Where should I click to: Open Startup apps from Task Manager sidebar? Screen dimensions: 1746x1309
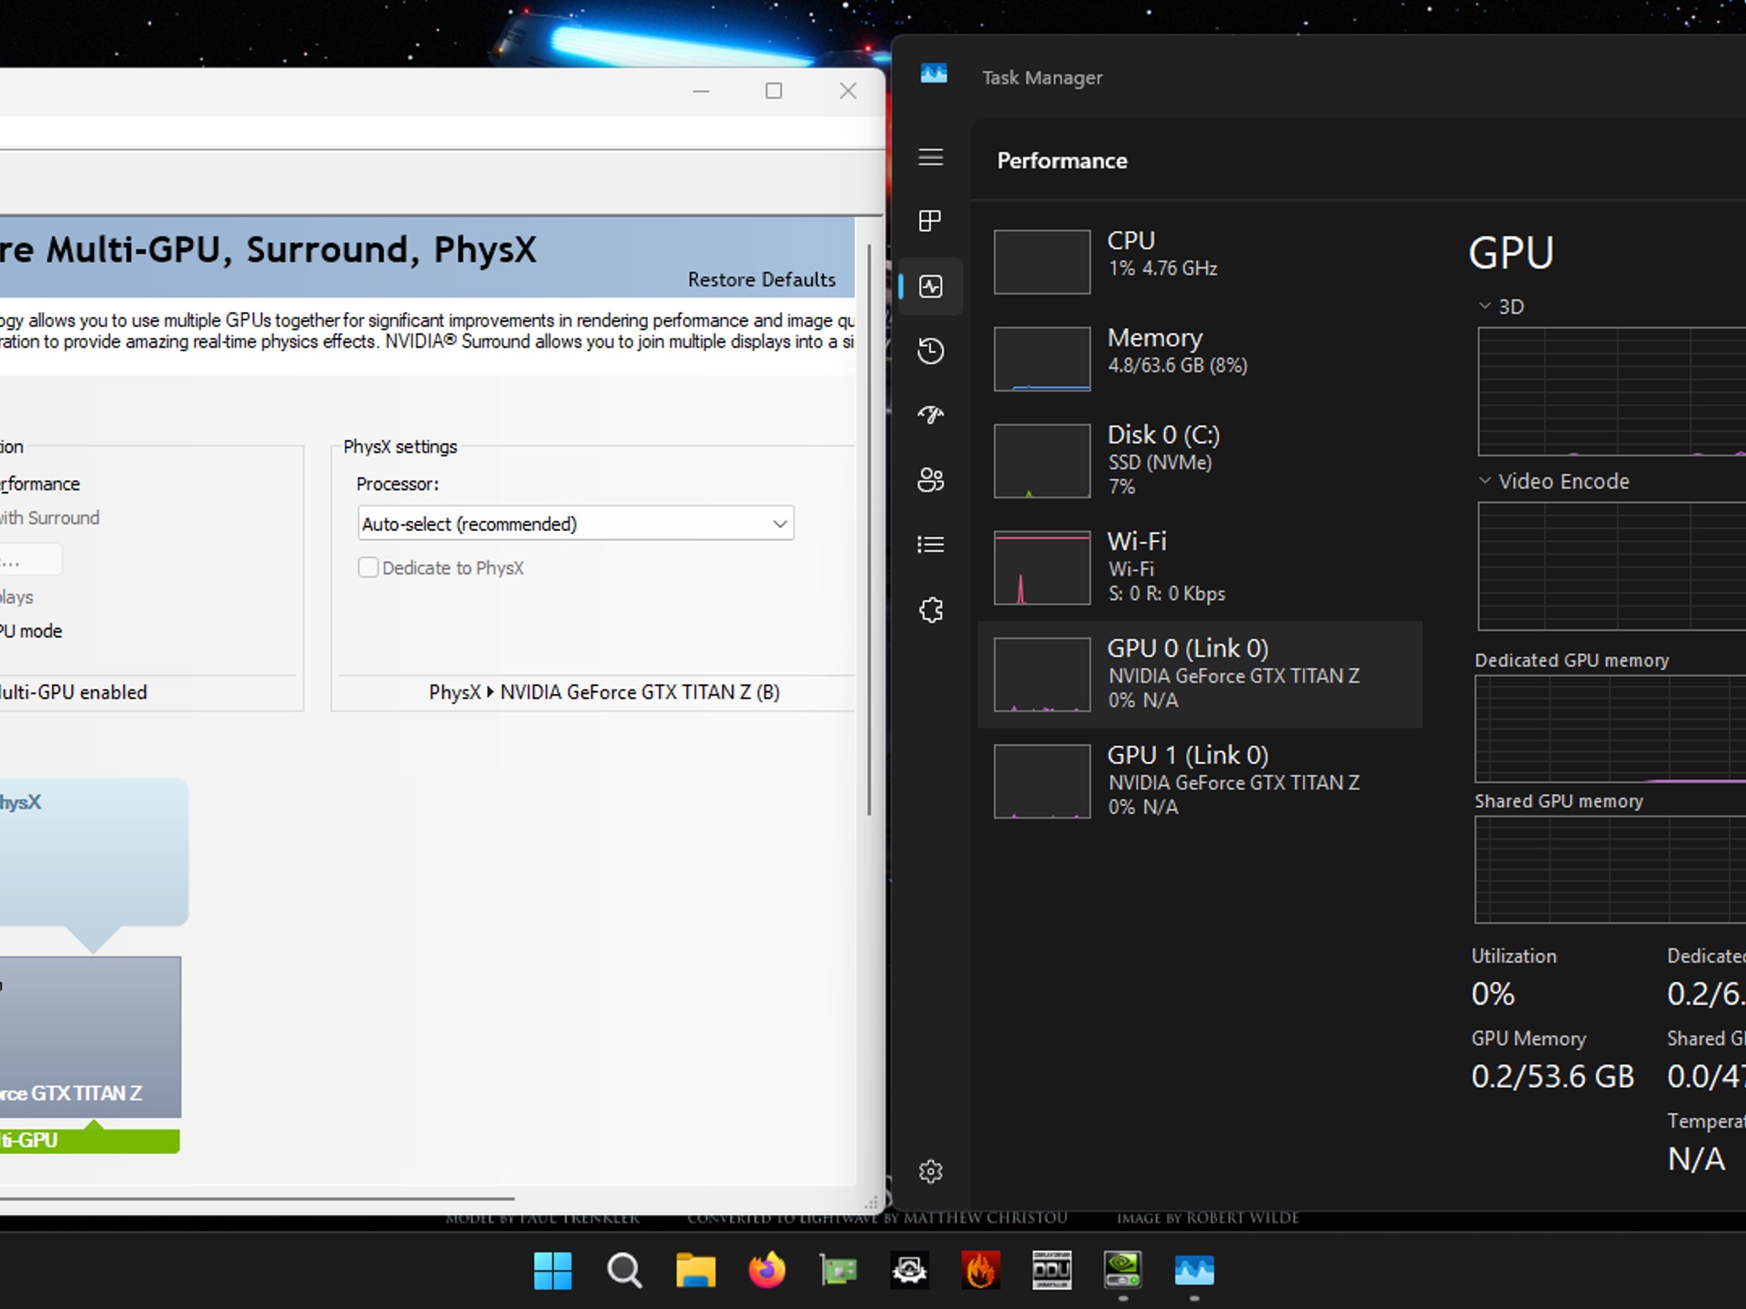tap(930, 415)
